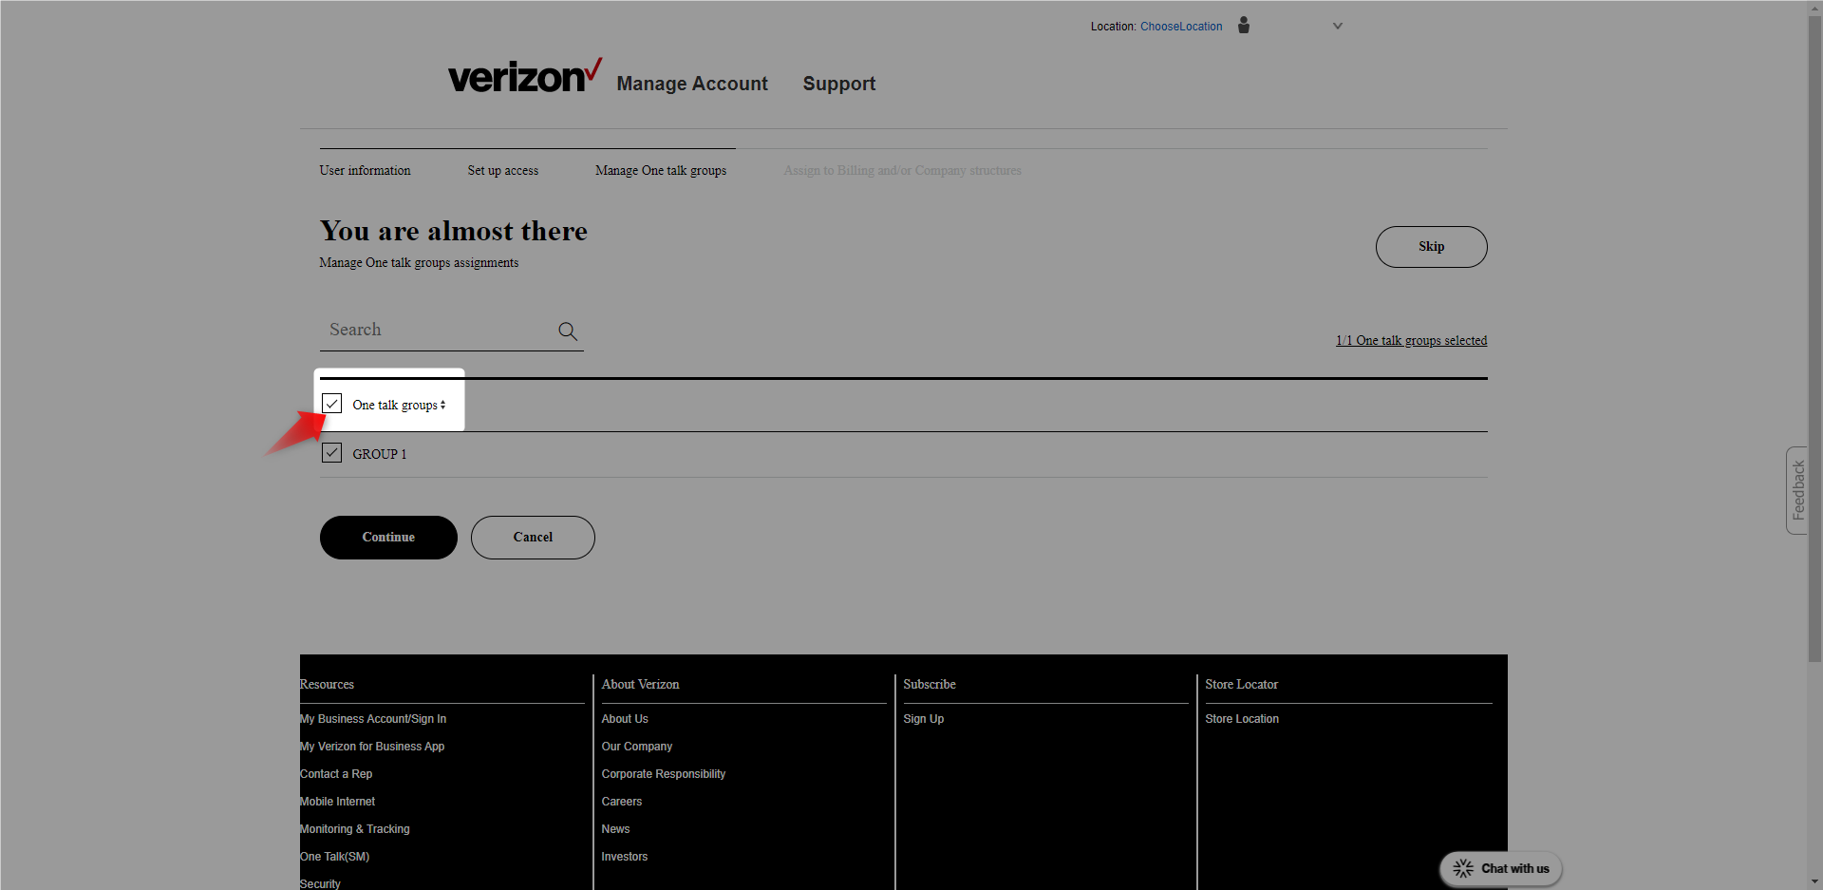Click News footer link
The height and width of the screenshot is (890, 1823).
(x=615, y=829)
